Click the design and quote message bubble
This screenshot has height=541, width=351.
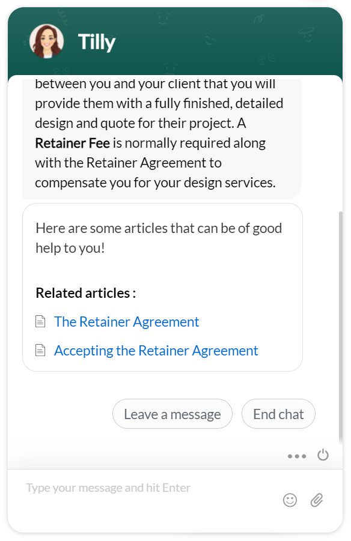[162, 138]
